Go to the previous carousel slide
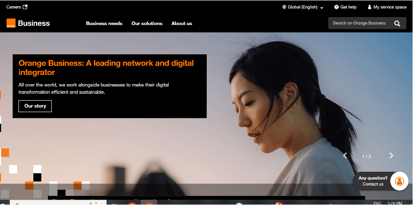 tap(345, 156)
